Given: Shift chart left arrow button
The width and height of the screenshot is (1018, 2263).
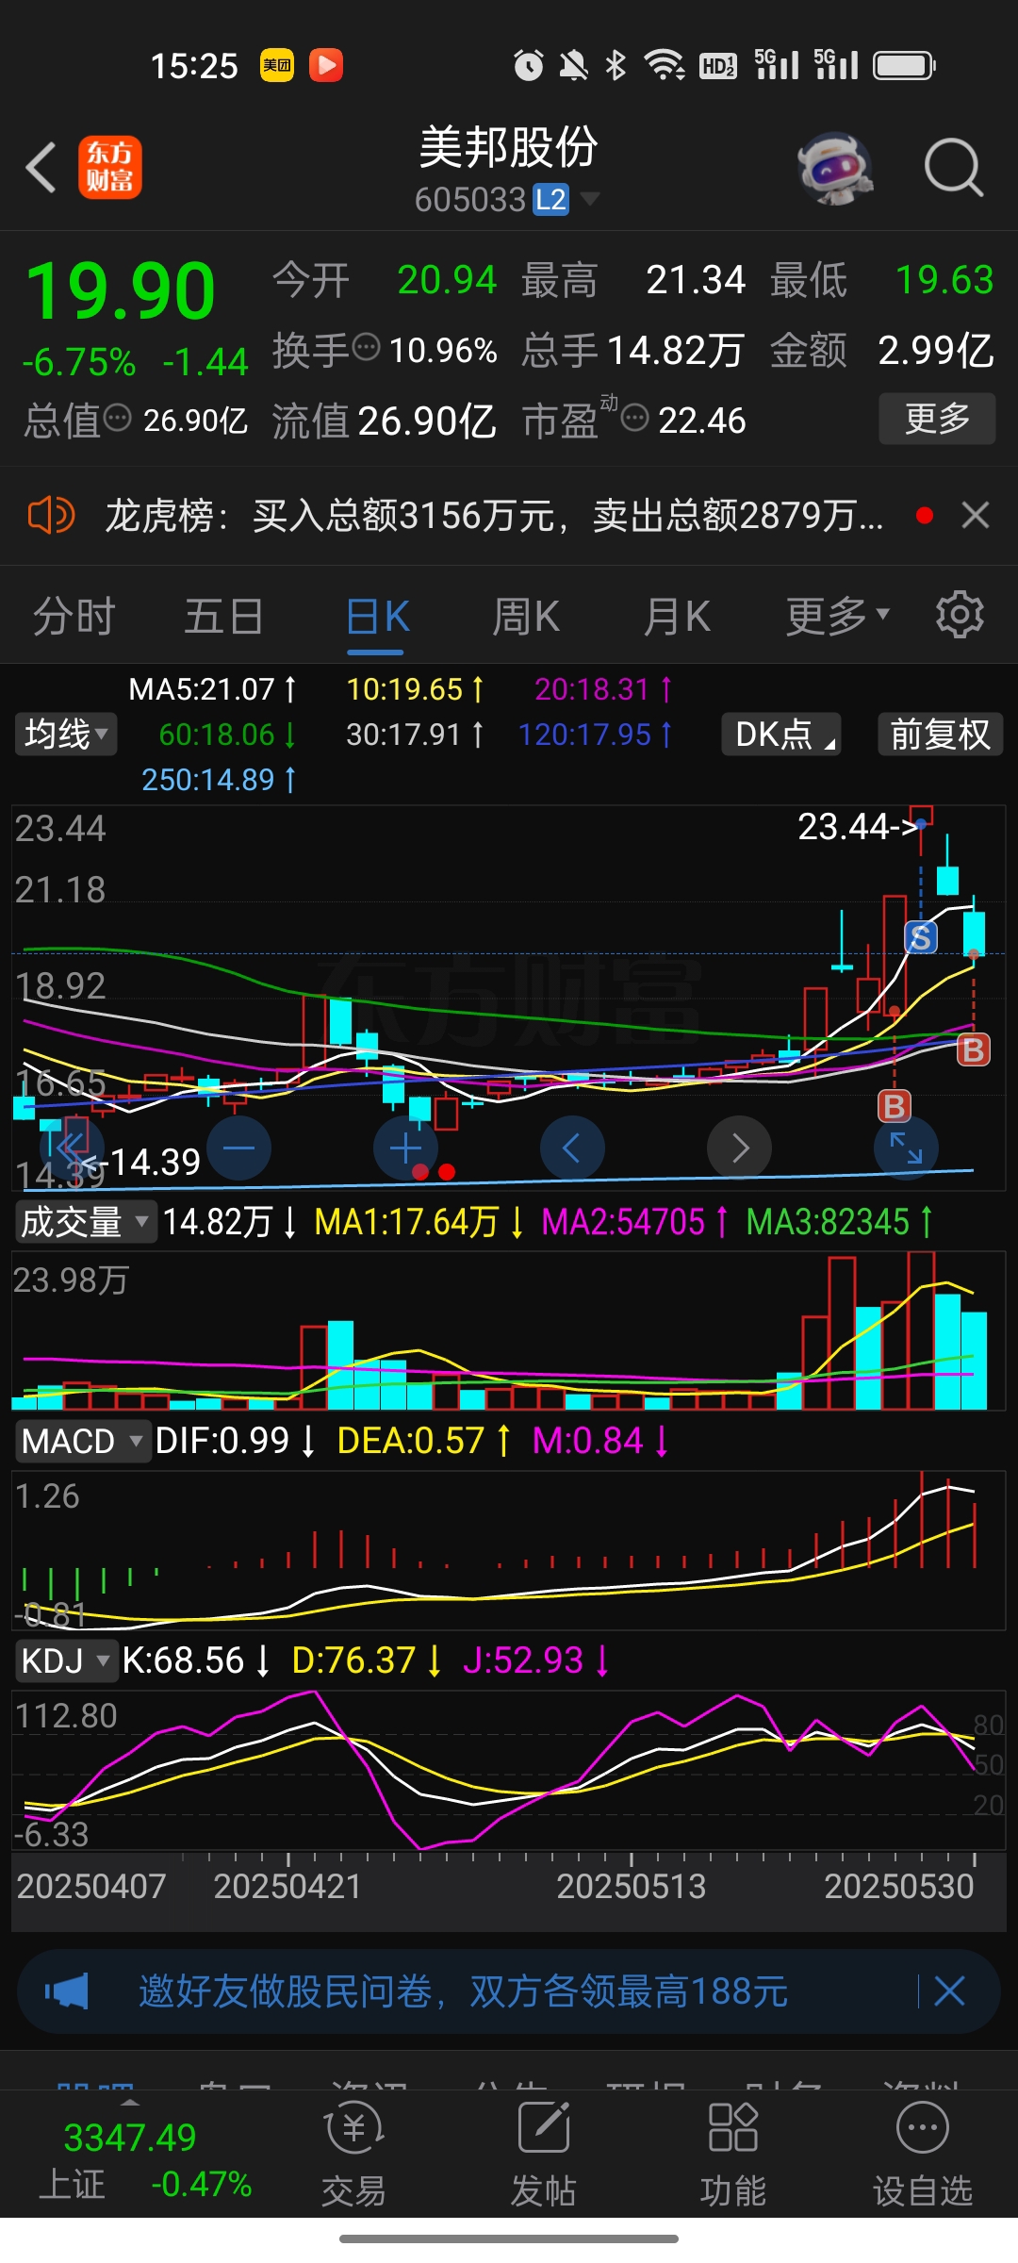Looking at the screenshot, I should pyautogui.click(x=572, y=1148).
